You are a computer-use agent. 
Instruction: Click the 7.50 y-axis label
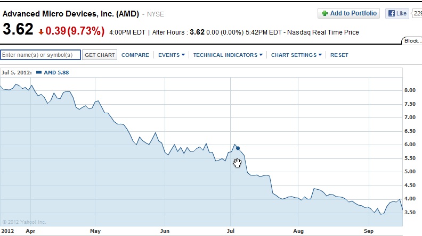click(x=410, y=104)
